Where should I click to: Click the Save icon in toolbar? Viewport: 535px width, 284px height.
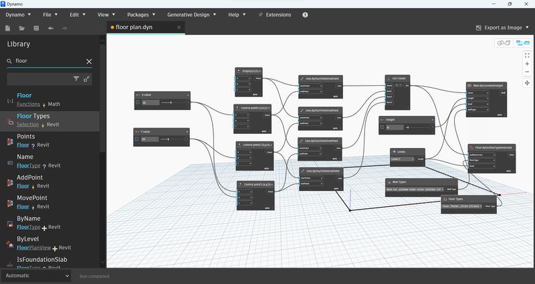tap(36, 28)
